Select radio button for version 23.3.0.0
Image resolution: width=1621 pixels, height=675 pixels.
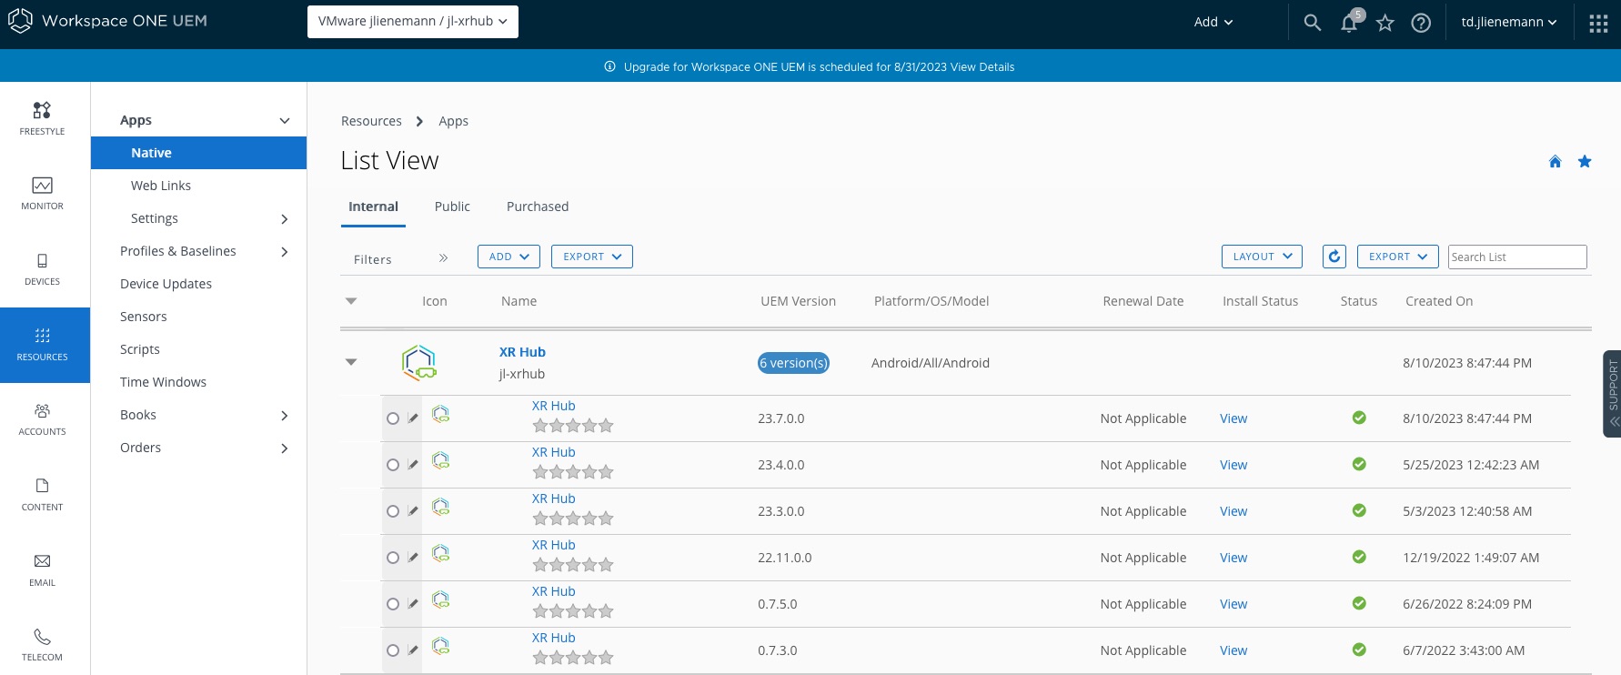point(393,511)
